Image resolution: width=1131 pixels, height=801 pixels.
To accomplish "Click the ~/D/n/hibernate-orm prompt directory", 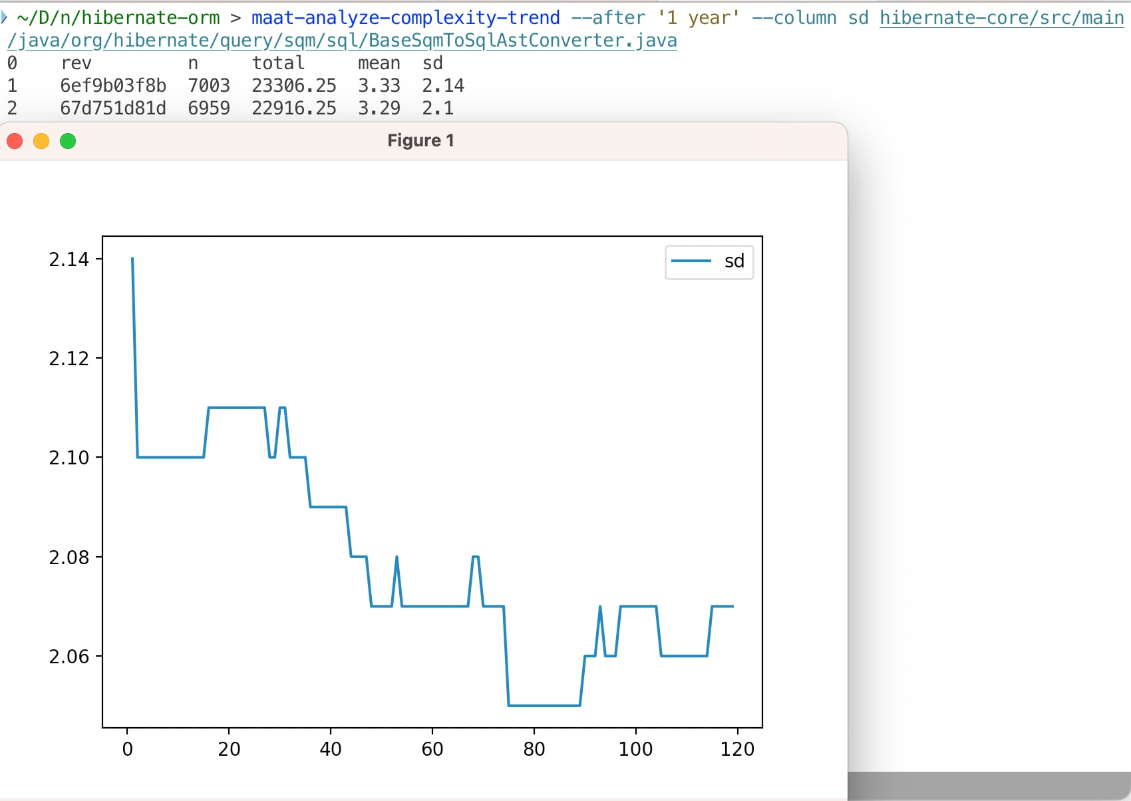I will pos(118,18).
